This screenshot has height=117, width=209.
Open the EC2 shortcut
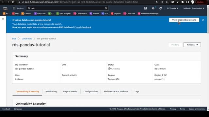point(6,14)
